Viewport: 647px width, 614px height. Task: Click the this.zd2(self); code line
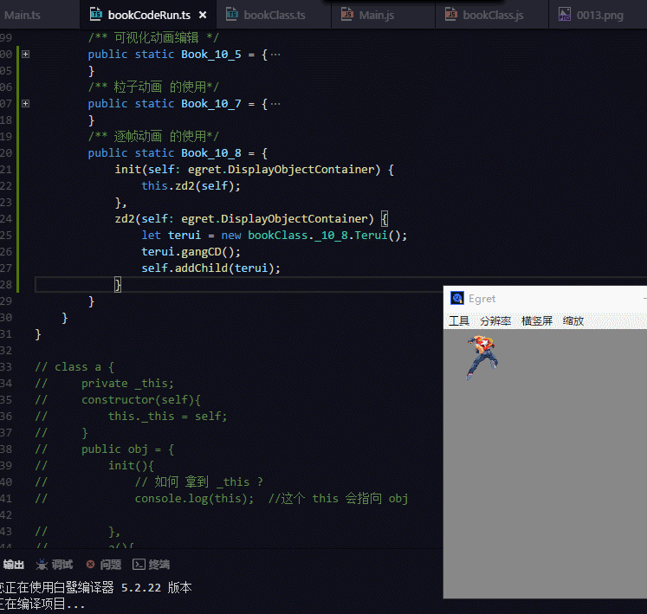191,185
